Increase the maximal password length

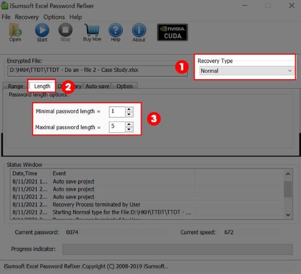pos(129,124)
